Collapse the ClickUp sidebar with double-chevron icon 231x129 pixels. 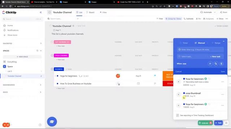[41, 13]
